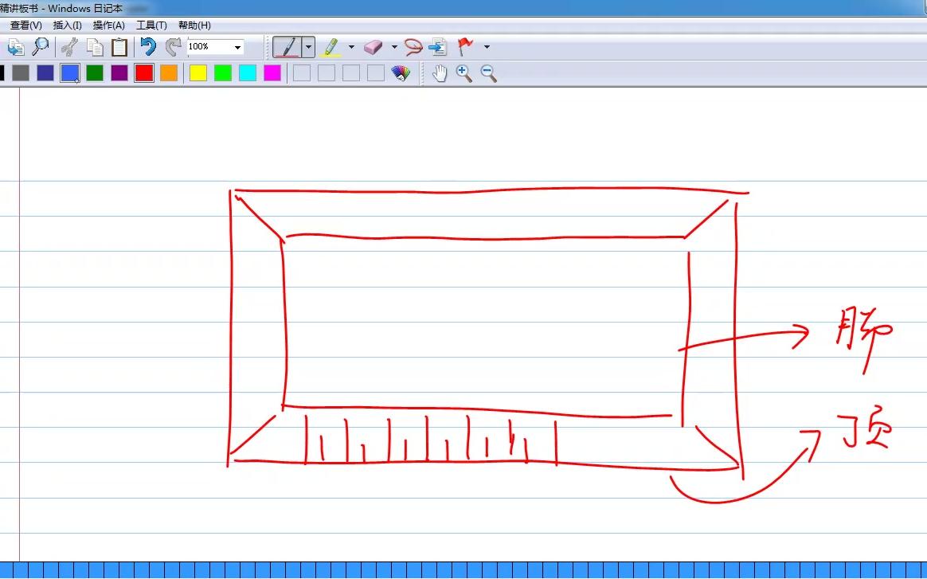This screenshot has width=927, height=579.
Task: Pick the green pen color
Action: [x=95, y=72]
